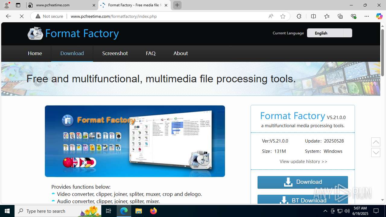Open the notification center icon
Screen dimensions: 386x217
(376, 211)
